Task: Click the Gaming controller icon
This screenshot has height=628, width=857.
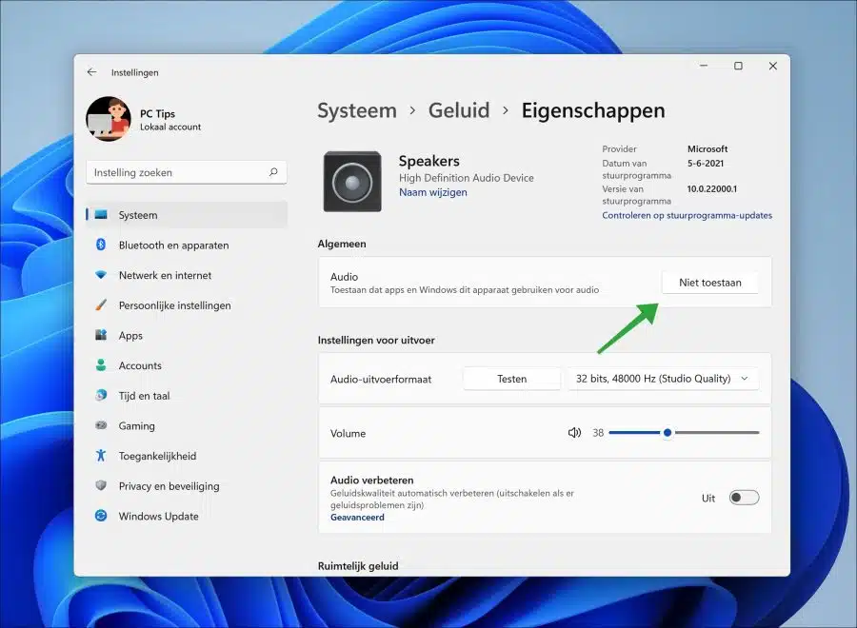Action: coord(101,425)
